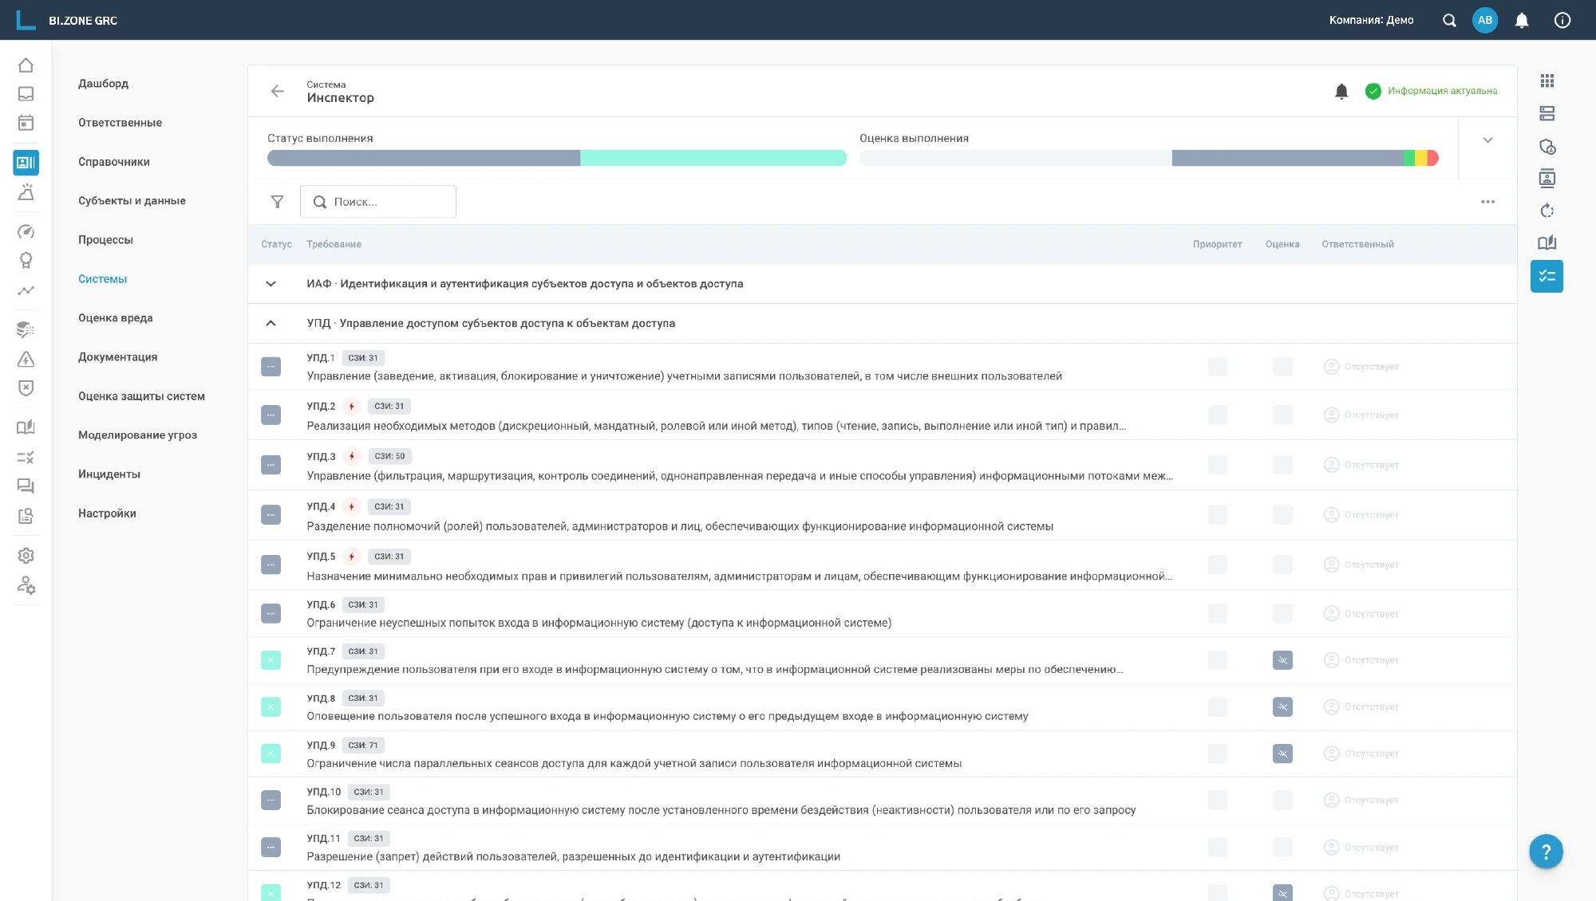Toggle status box of requirement УПД.1

coord(271,367)
